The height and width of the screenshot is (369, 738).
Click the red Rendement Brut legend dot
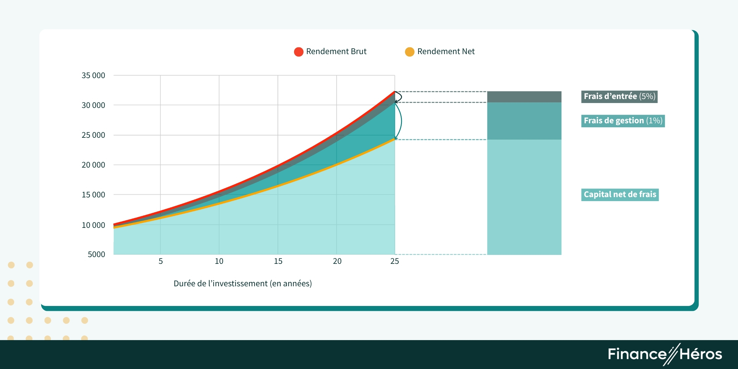pos(299,52)
